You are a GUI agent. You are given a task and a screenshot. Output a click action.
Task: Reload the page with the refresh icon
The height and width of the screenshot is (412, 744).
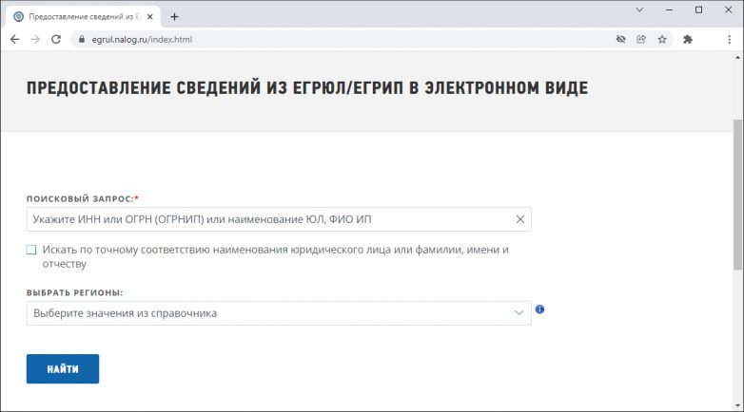(56, 39)
